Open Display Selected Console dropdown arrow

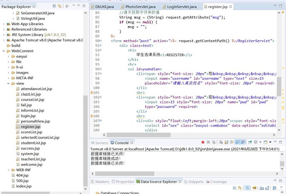point(260,142)
